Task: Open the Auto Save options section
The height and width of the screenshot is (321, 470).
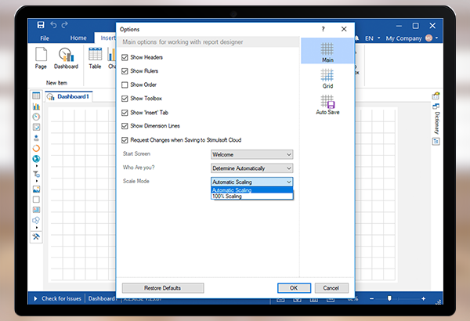Action: [327, 108]
